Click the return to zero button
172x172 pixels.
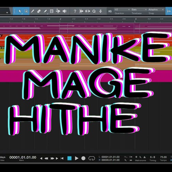[62, 159]
